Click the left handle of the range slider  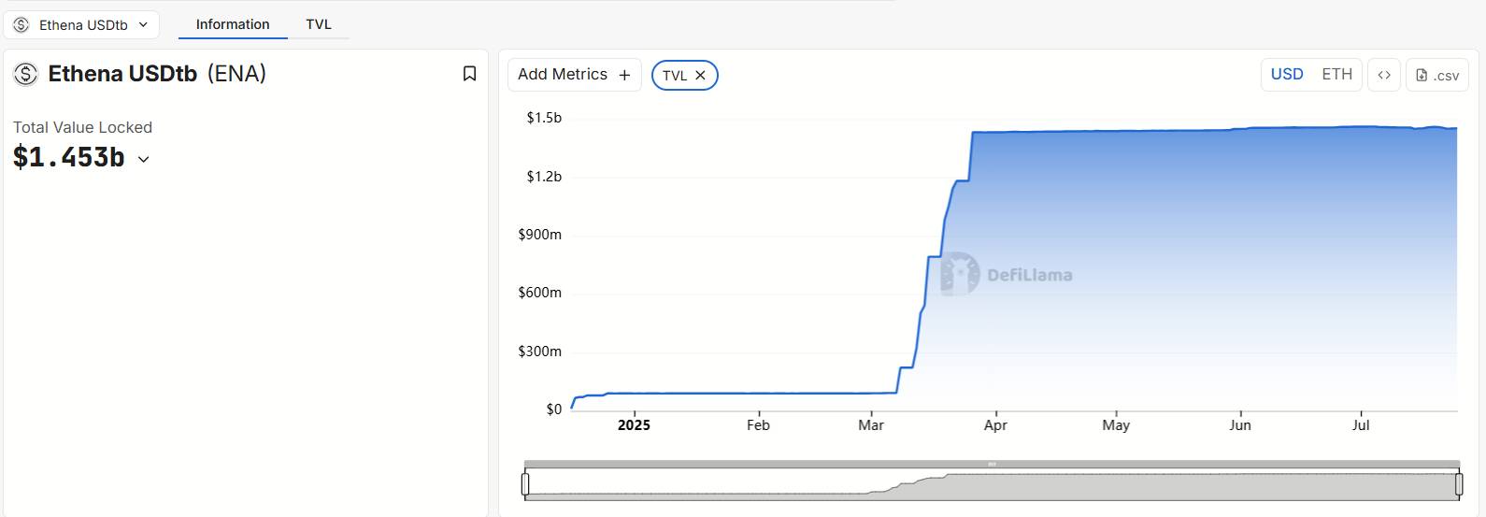[x=525, y=484]
